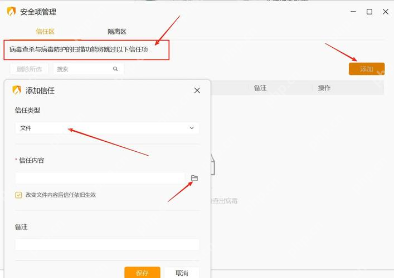This screenshot has width=394, height=278.
Task: Click the 取消 button
Action: tap(182, 273)
